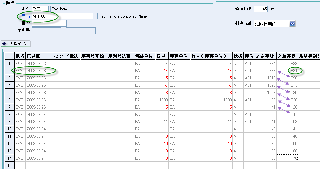Click the diamond icon on the 交易/产品 tab
Image resolution: width=320 pixels, height=169 pixels.
4,44
